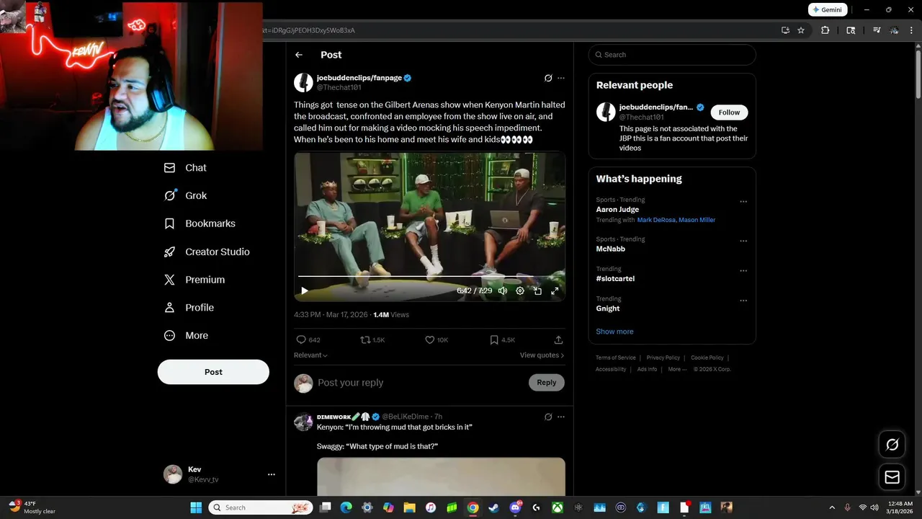Open Chrome media controls icon
This screenshot has height=519, width=922.
coord(877,30)
